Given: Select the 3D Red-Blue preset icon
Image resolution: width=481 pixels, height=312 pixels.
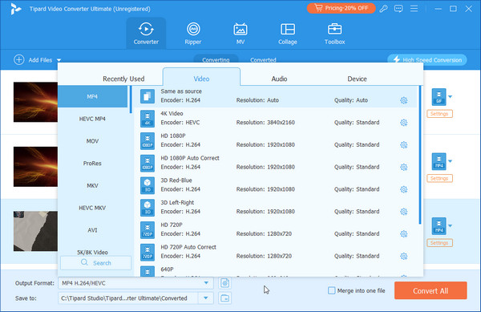Looking at the screenshot, I should pos(148,185).
